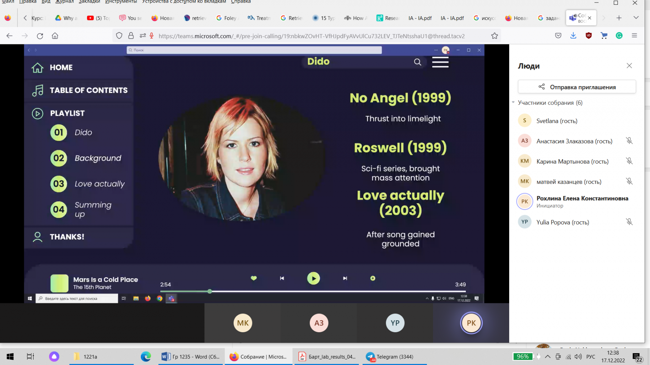Bookmark this page with star icon

tap(494, 36)
